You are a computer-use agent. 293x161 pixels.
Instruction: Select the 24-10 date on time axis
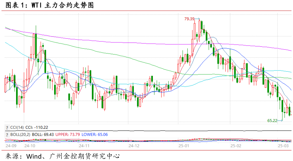click(30, 146)
